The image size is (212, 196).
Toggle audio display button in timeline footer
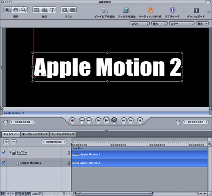[x=8, y=193]
